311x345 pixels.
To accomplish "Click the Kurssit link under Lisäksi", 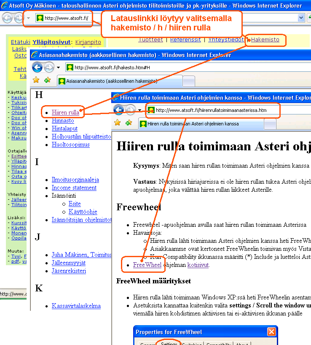I will click(x=19, y=223).
